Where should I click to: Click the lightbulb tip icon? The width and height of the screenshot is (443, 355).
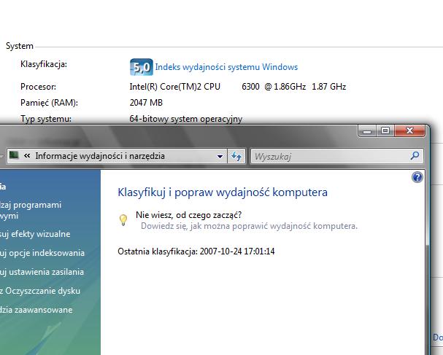[123, 220]
